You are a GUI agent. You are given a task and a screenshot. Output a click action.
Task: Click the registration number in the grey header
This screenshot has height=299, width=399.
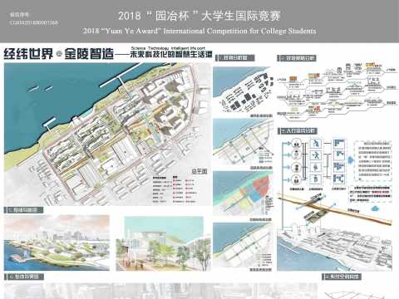coord(34,22)
